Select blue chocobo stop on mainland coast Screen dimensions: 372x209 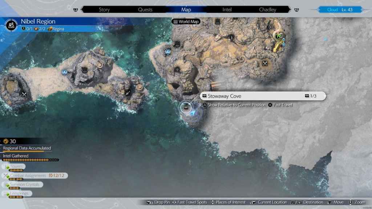168,51
